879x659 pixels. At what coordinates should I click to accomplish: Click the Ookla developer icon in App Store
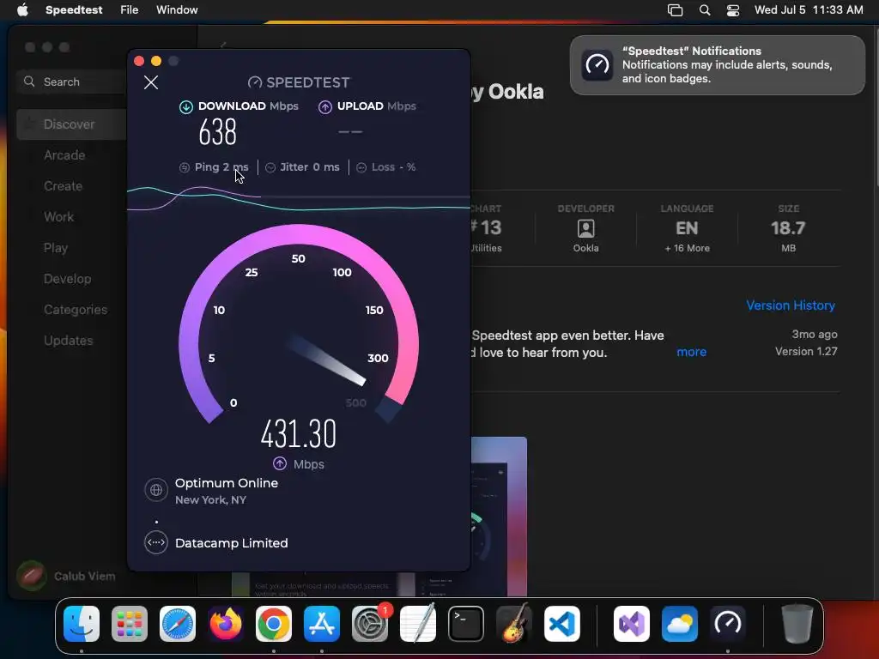585,228
